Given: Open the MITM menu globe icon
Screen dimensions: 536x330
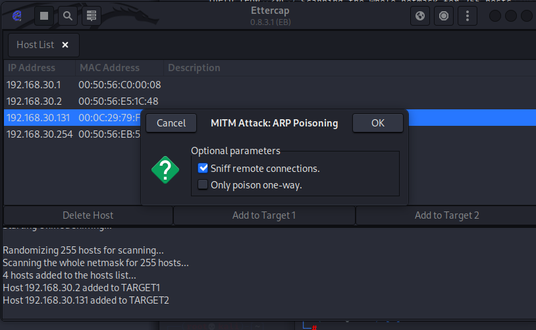Looking at the screenshot, I should 420,16.
